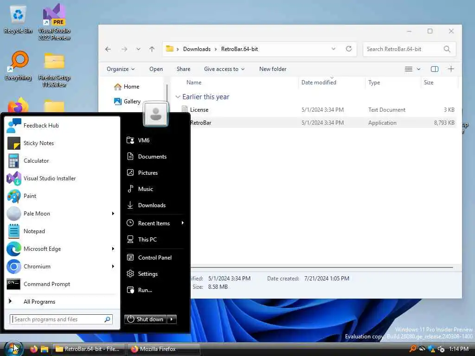Image resolution: width=475 pixels, height=356 pixels.
Task: Click Share in Explorer toolbar
Action: [x=184, y=69]
